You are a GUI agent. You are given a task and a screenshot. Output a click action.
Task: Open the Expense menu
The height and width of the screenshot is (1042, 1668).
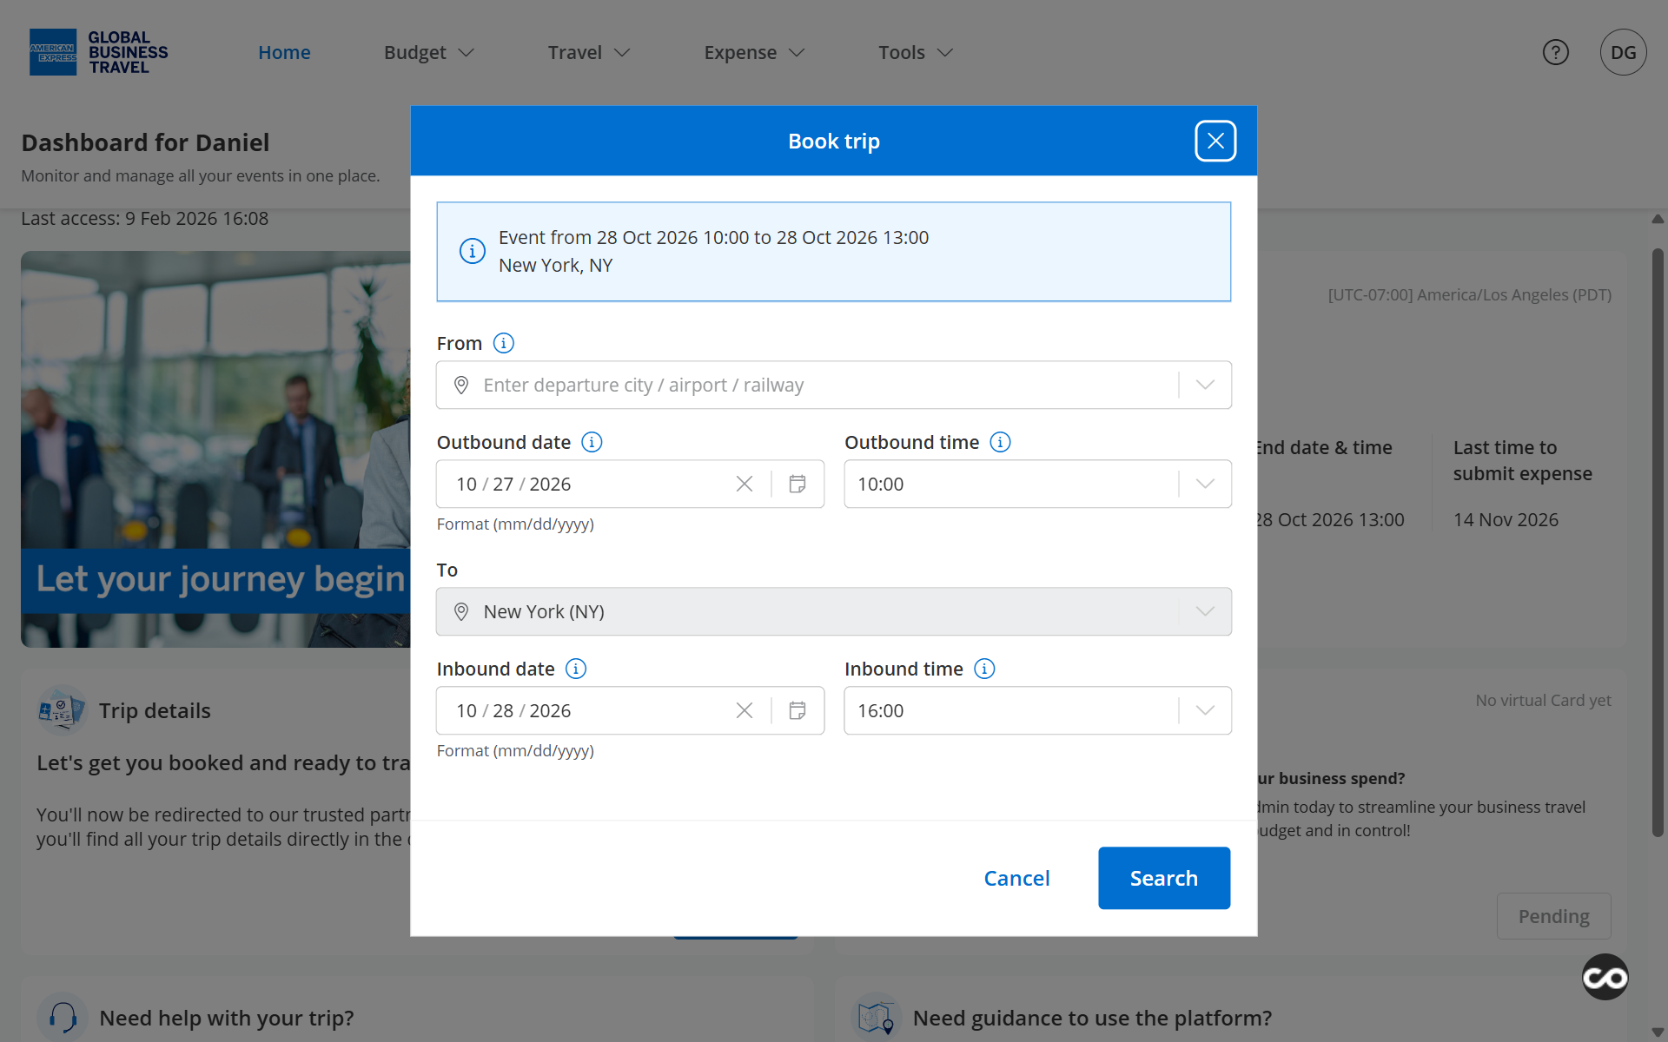click(753, 52)
